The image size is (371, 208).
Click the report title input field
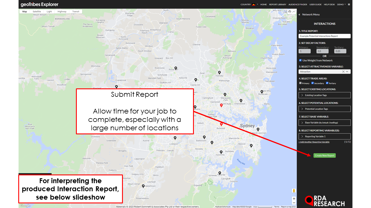[x=325, y=36]
